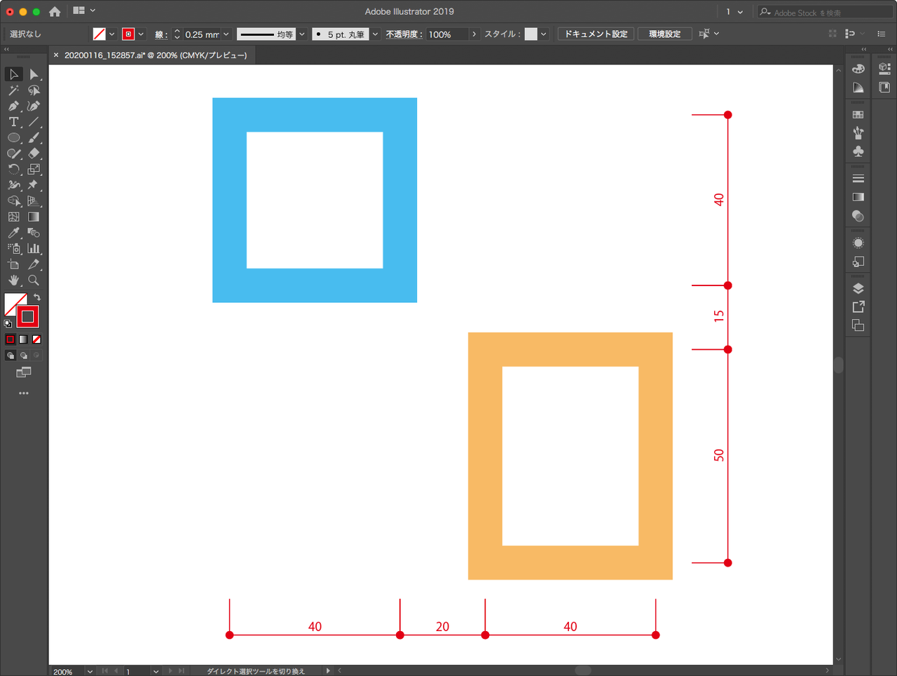Pick the Lasso tool

click(x=34, y=90)
